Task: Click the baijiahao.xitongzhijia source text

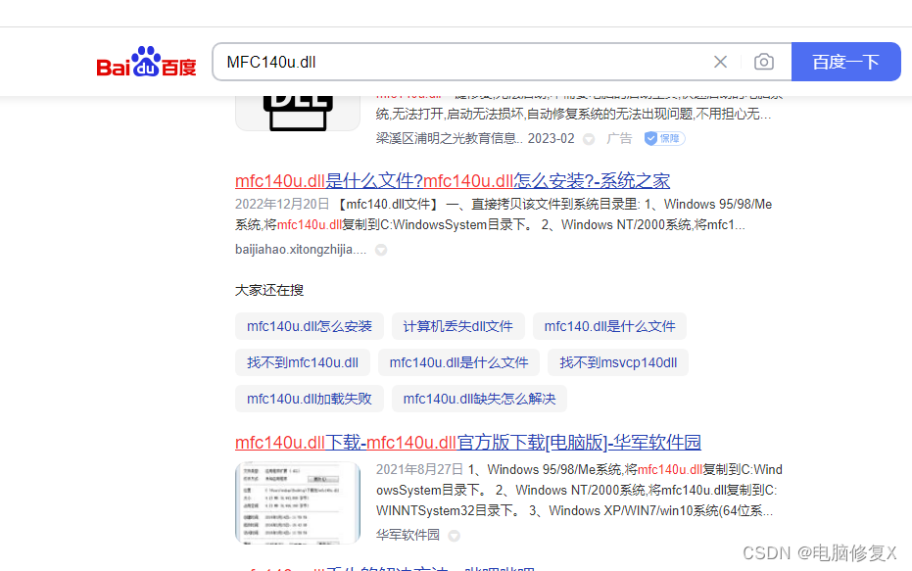Action: coord(301,250)
